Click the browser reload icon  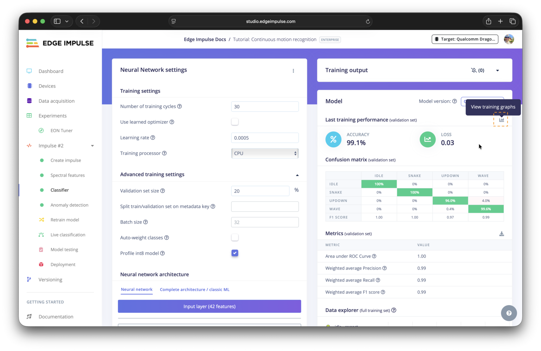tap(368, 21)
